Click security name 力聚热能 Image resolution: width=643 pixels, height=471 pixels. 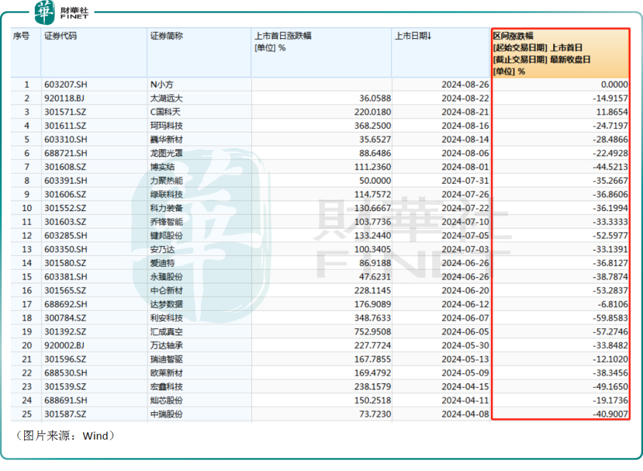pos(167,181)
